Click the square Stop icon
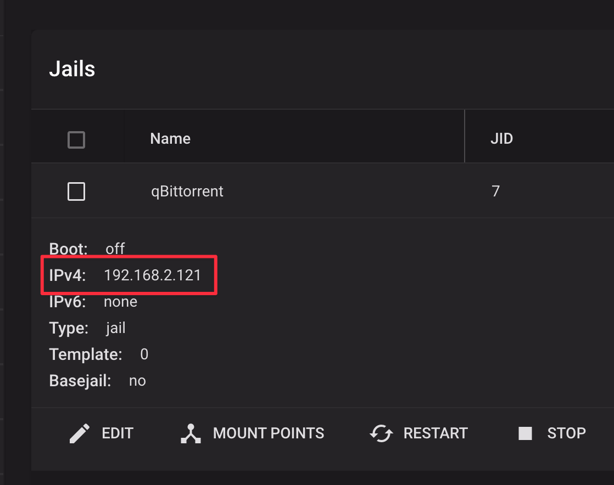 (x=526, y=433)
